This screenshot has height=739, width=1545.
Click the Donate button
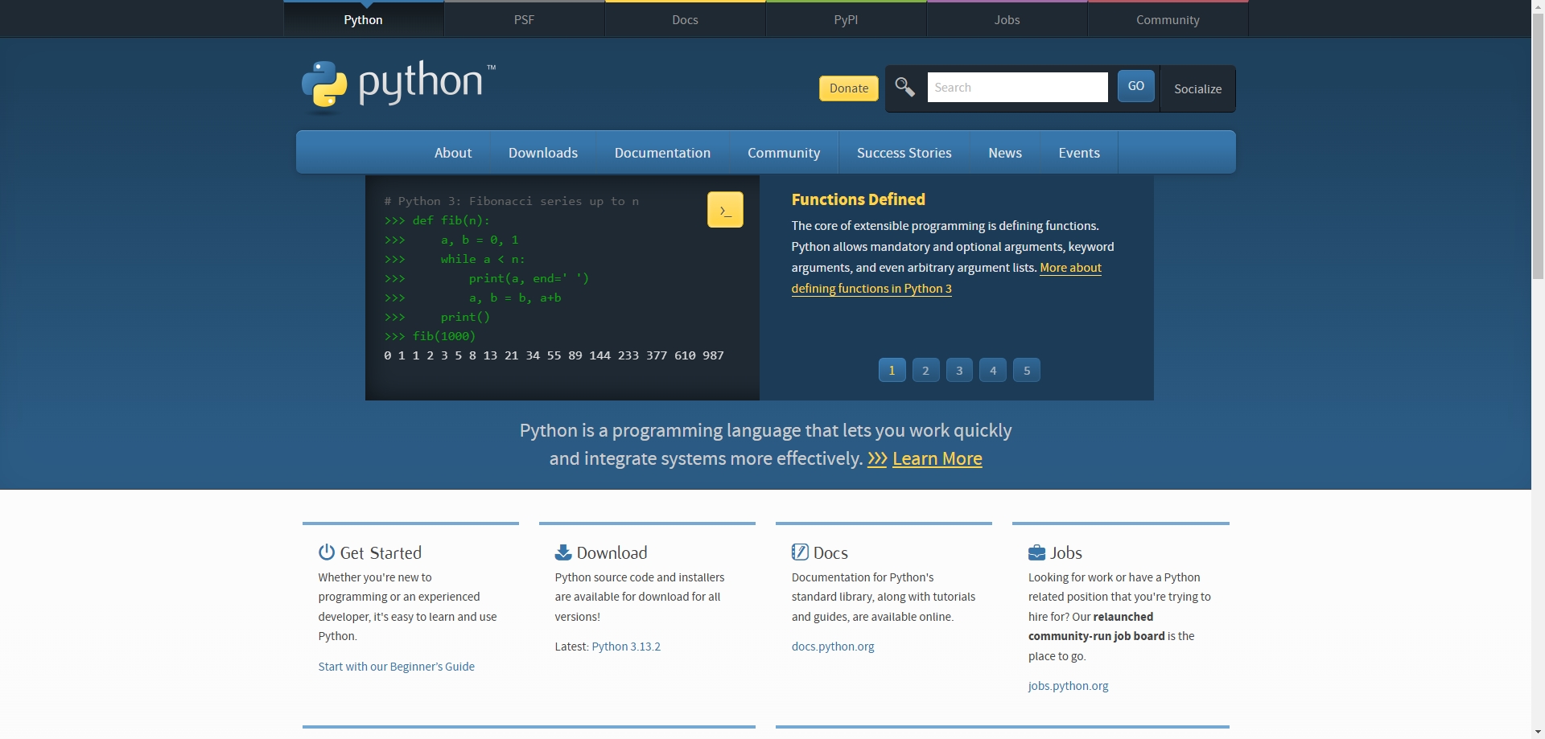847,88
